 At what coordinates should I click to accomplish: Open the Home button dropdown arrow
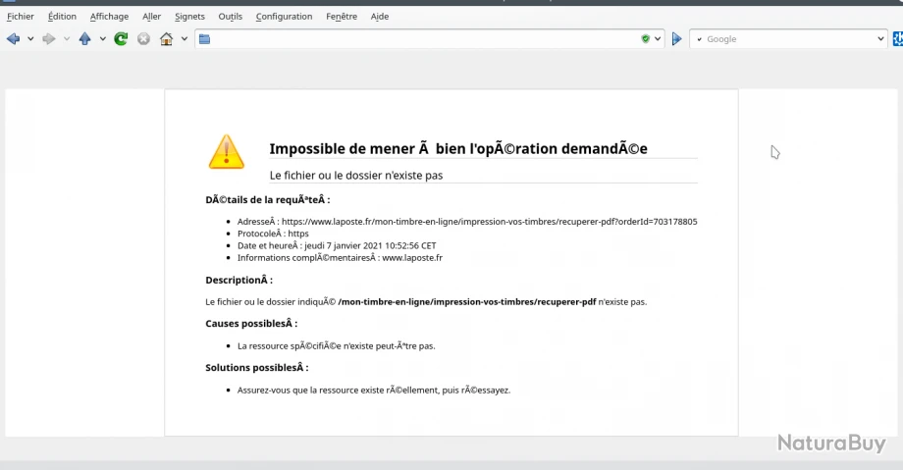[184, 39]
